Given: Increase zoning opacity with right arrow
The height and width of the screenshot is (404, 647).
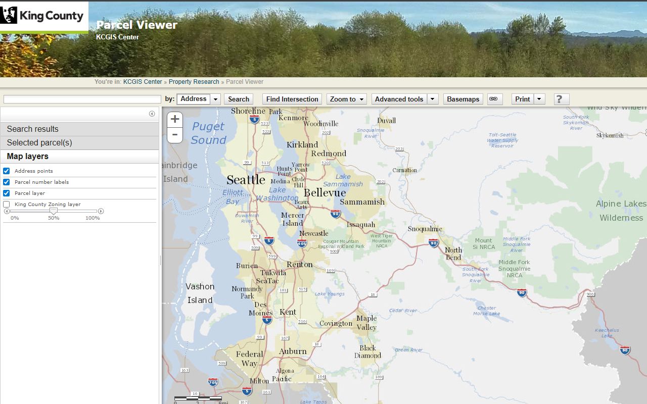Looking at the screenshot, I should click(x=101, y=211).
